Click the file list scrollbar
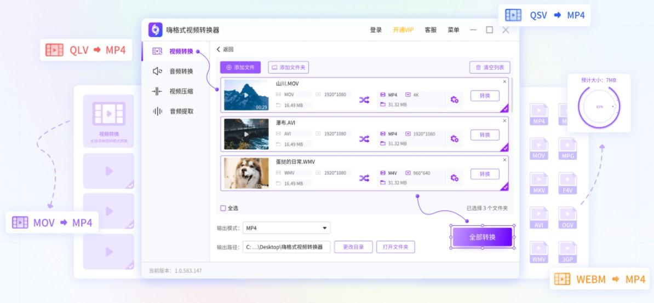This screenshot has width=654, height=303. pos(513,95)
